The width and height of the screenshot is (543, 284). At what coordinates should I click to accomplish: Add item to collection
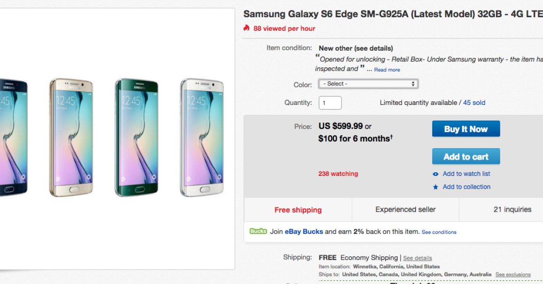466,187
